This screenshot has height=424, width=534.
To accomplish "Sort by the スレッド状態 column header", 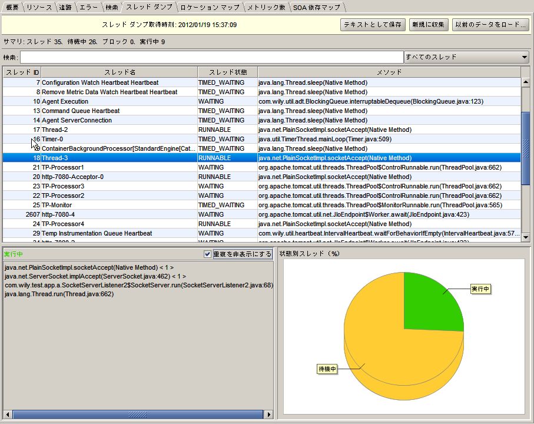I will (x=227, y=72).
